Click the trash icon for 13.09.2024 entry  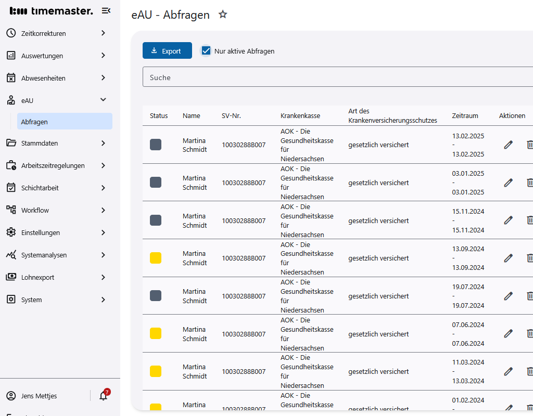coord(529,258)
